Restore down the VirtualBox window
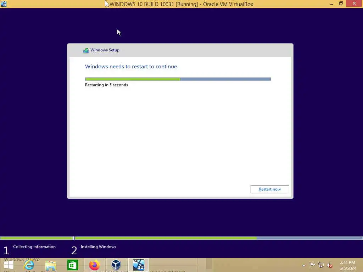 (341, 4)
